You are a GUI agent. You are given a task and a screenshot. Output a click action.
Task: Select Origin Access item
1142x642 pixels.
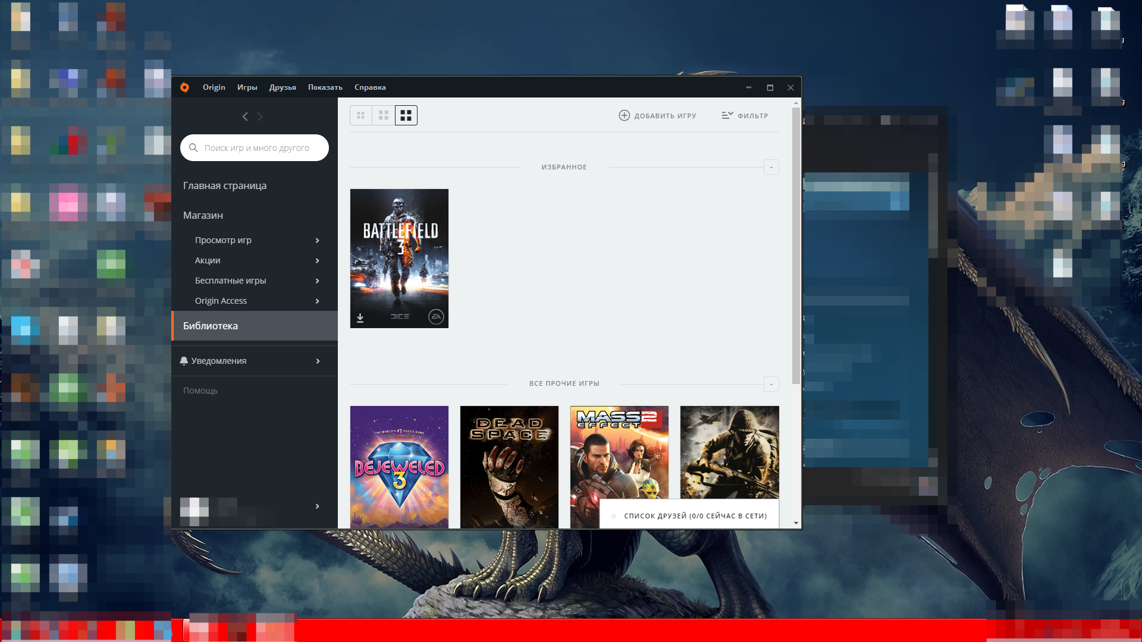[x=221, y=301]
